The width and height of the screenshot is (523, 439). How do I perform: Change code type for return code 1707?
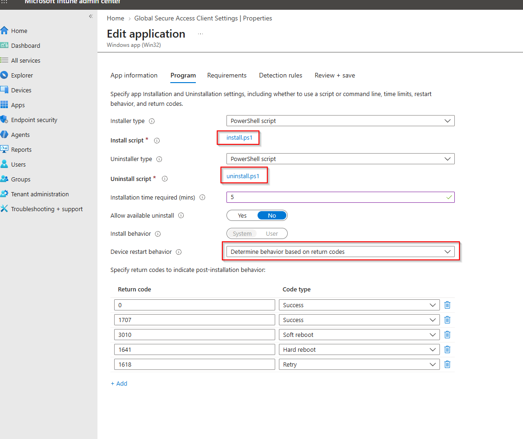click(x=359, y=320)
